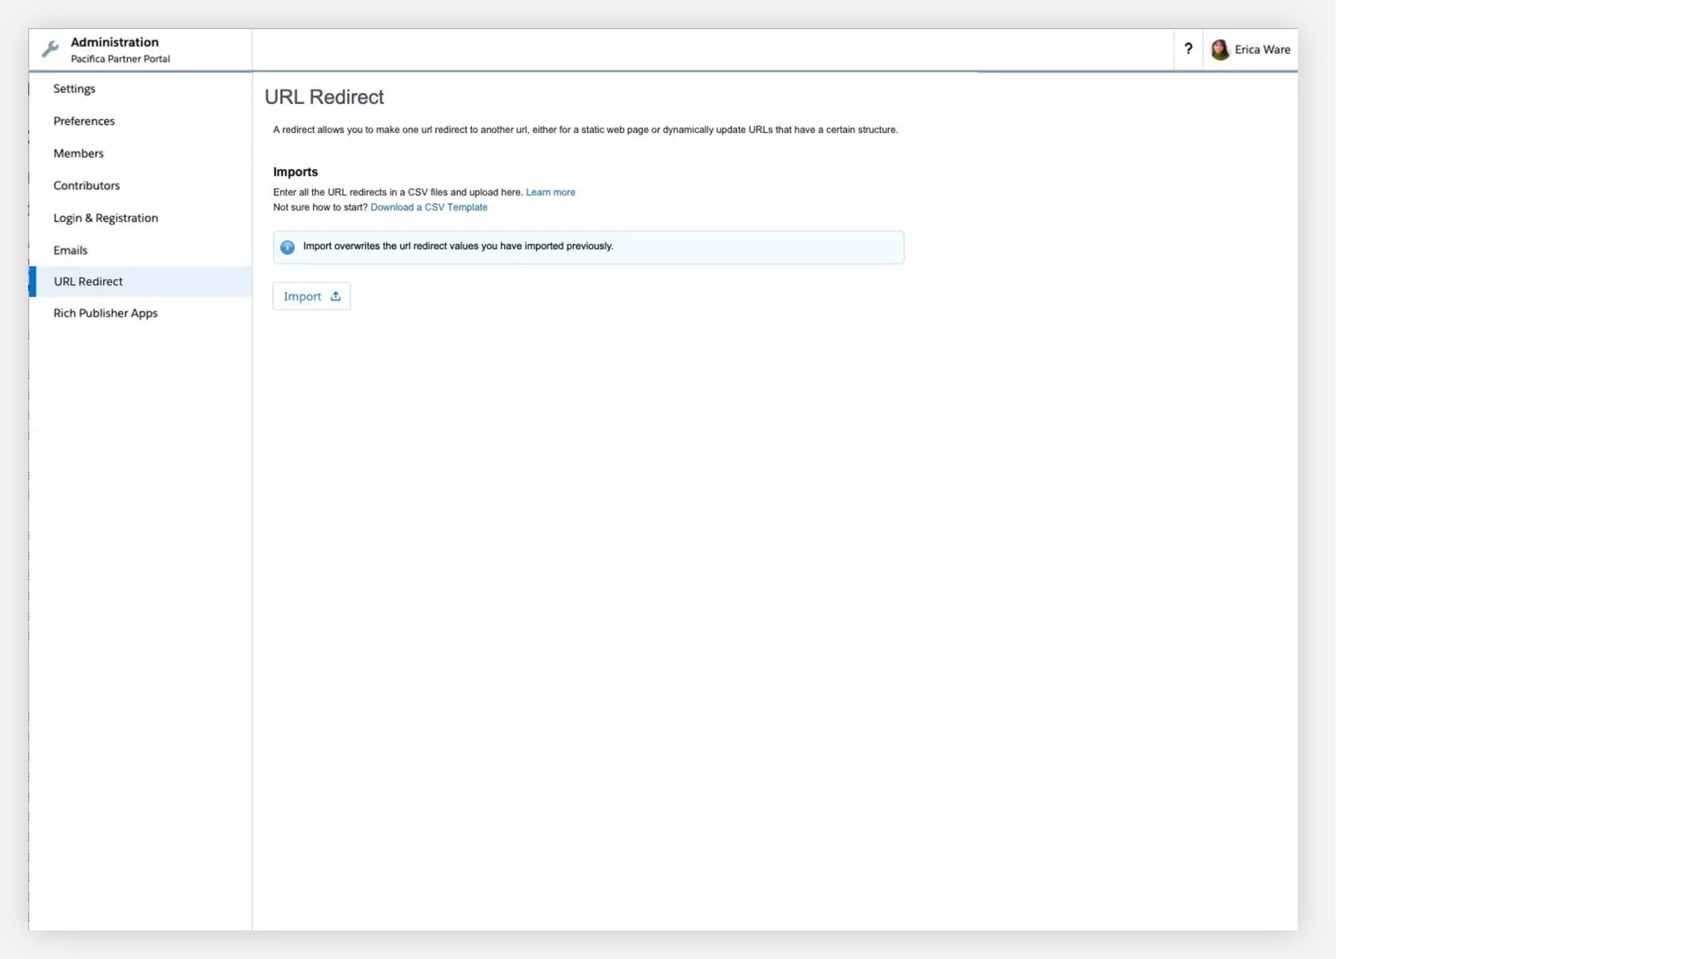This screenshot has width=1704, height=959.
Task: Click the blue info icon in the banner
Action: click(287, 247)
